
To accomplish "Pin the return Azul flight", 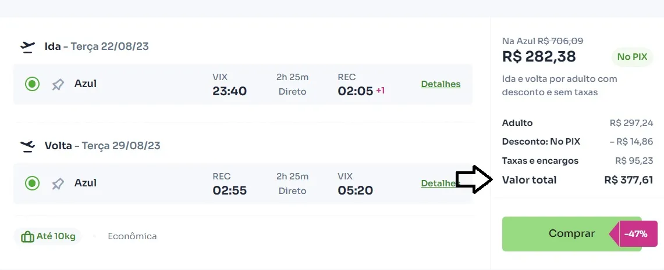I will point(58,183).
